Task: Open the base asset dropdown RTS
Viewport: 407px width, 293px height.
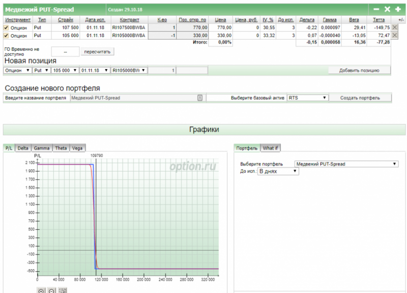Action: 308,98
